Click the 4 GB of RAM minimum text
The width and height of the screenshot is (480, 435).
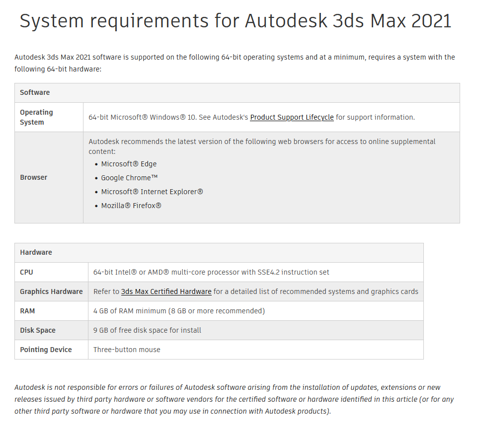click(x=179, y=311)
